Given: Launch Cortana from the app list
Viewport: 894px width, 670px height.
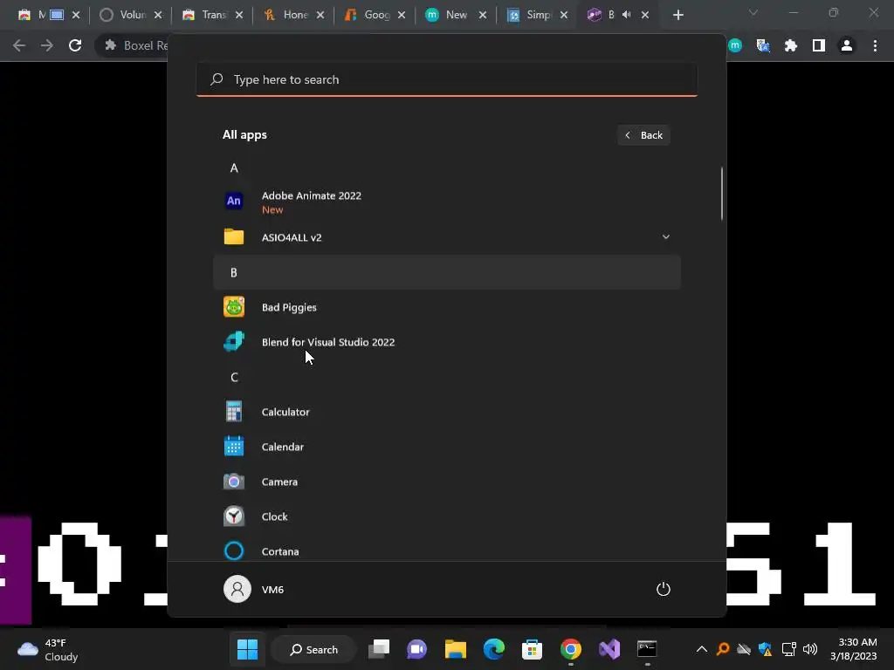Looking at the screenshot, I should click(x=447, y=551).
